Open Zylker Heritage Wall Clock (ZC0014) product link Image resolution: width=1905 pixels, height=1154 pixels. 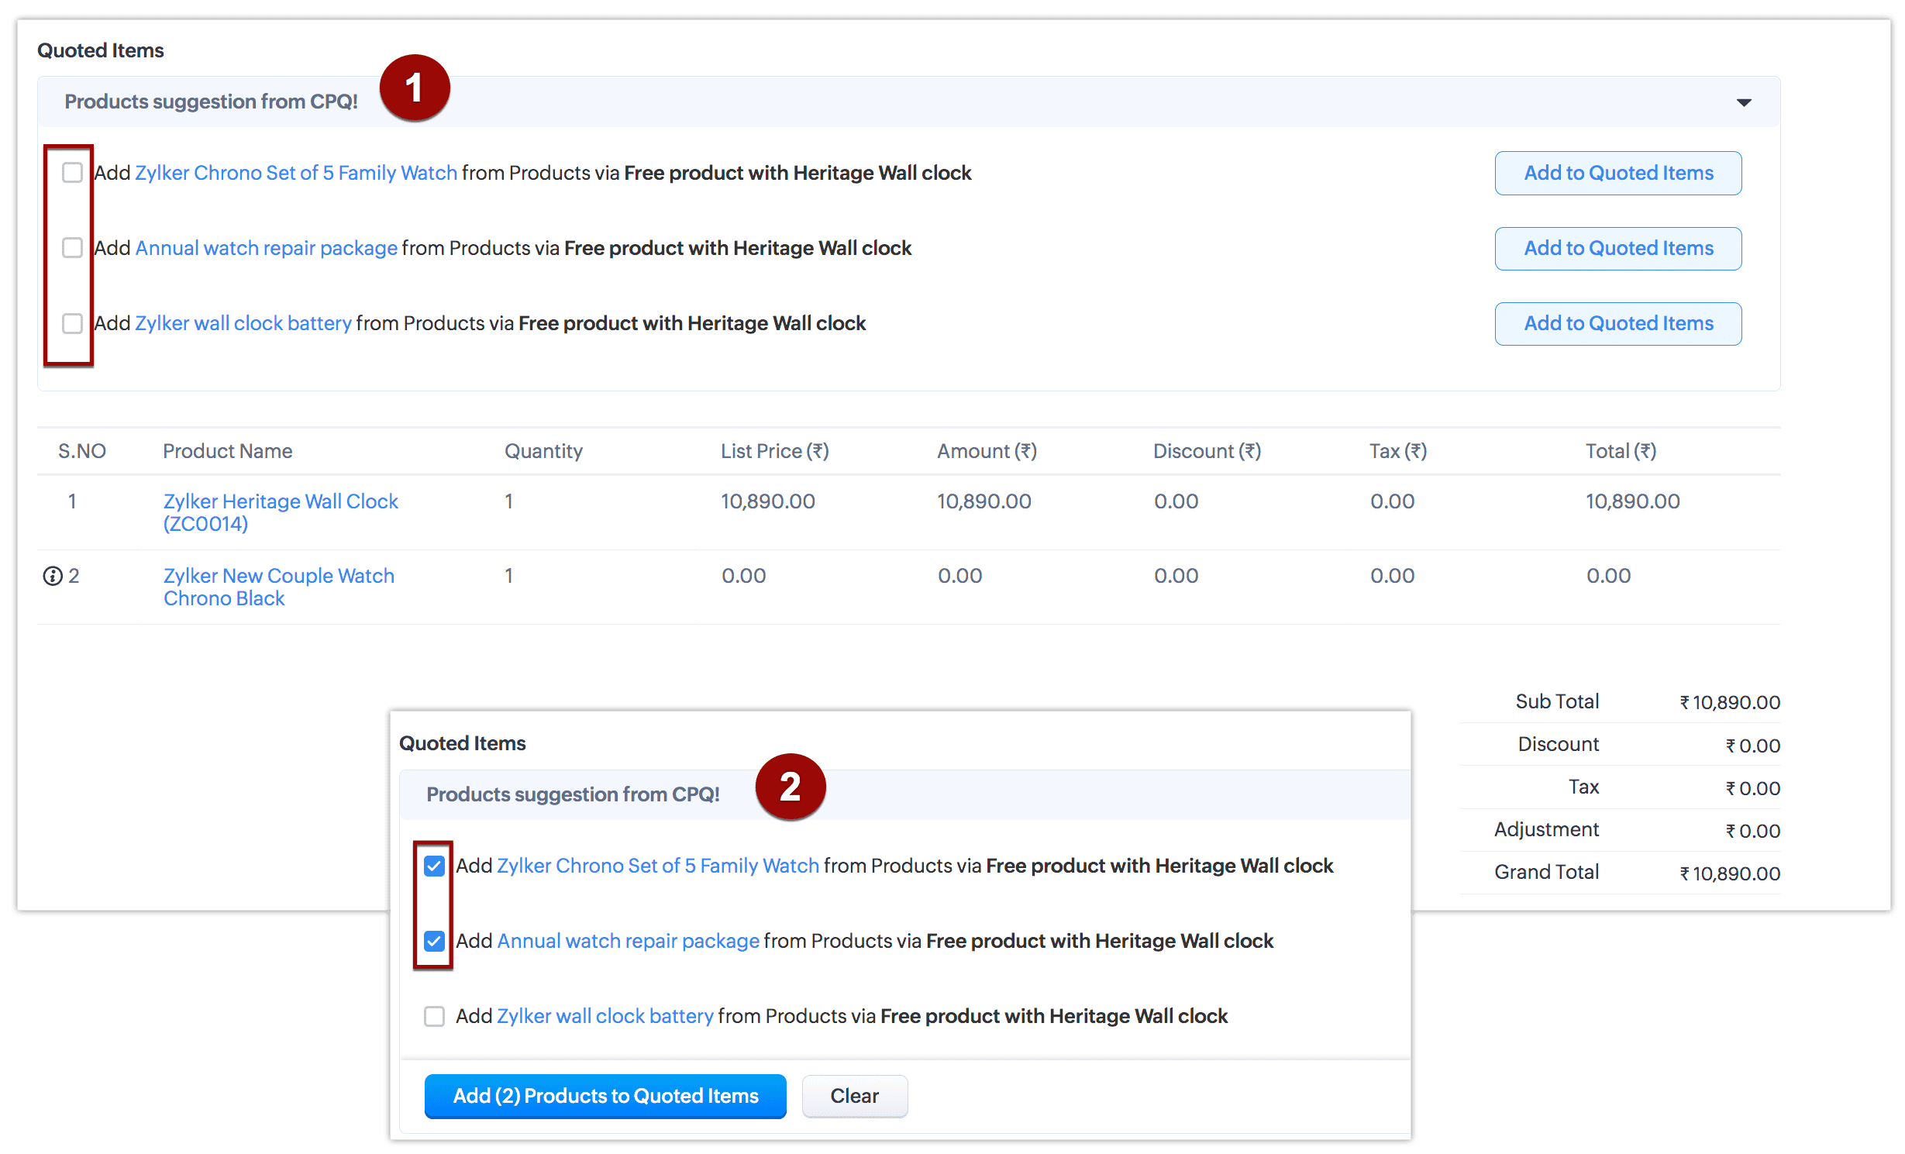(x=281, y=512)
